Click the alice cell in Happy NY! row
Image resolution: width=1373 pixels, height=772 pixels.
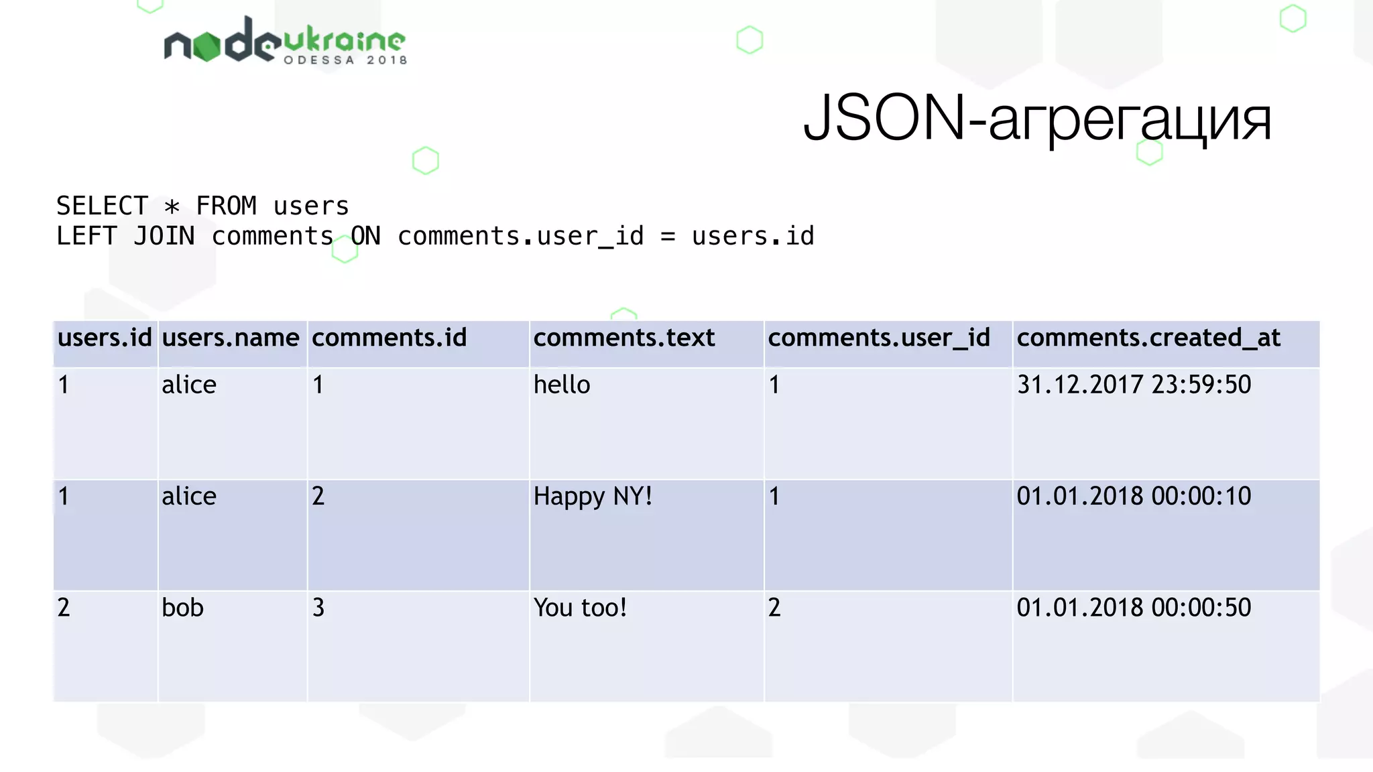click(233, 535)
